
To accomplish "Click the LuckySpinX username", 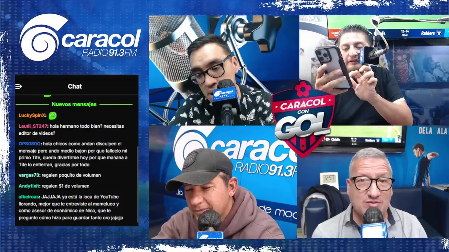I will pyautogui.click(x=32, y=115).
